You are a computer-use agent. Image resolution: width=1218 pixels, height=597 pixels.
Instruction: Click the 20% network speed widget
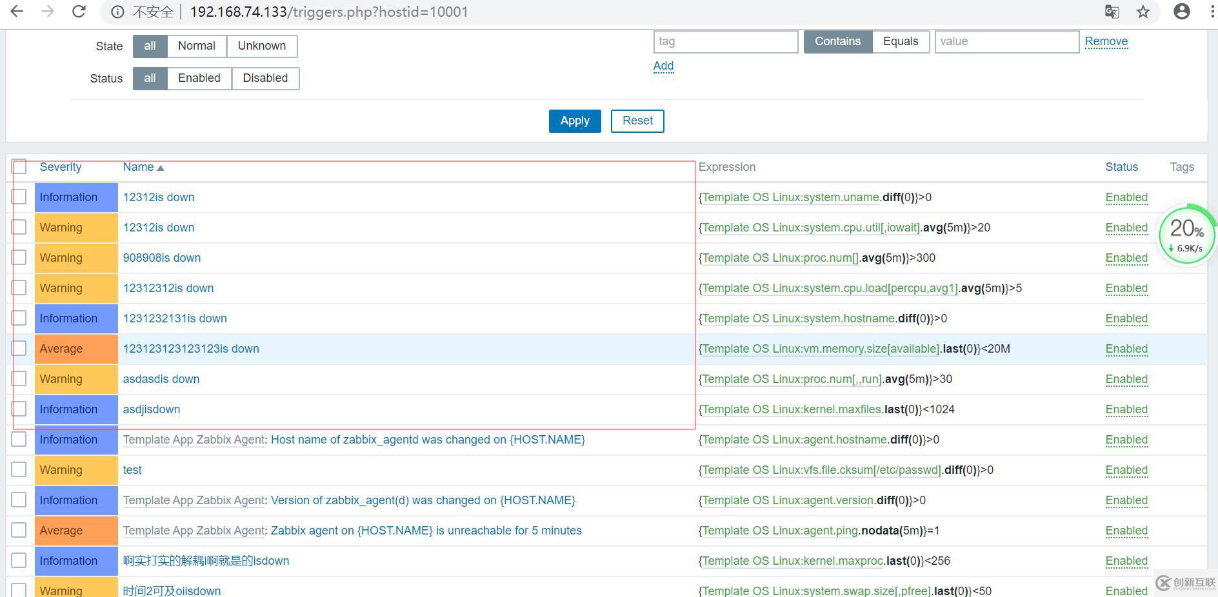tap(1186, 235)
